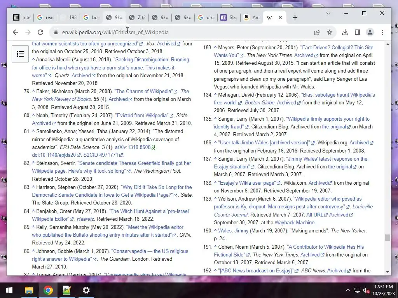The width and height of the screenshot is (398, 298).
Task: Click the scrollbar down arrow
Action: (x=388, y=272)
